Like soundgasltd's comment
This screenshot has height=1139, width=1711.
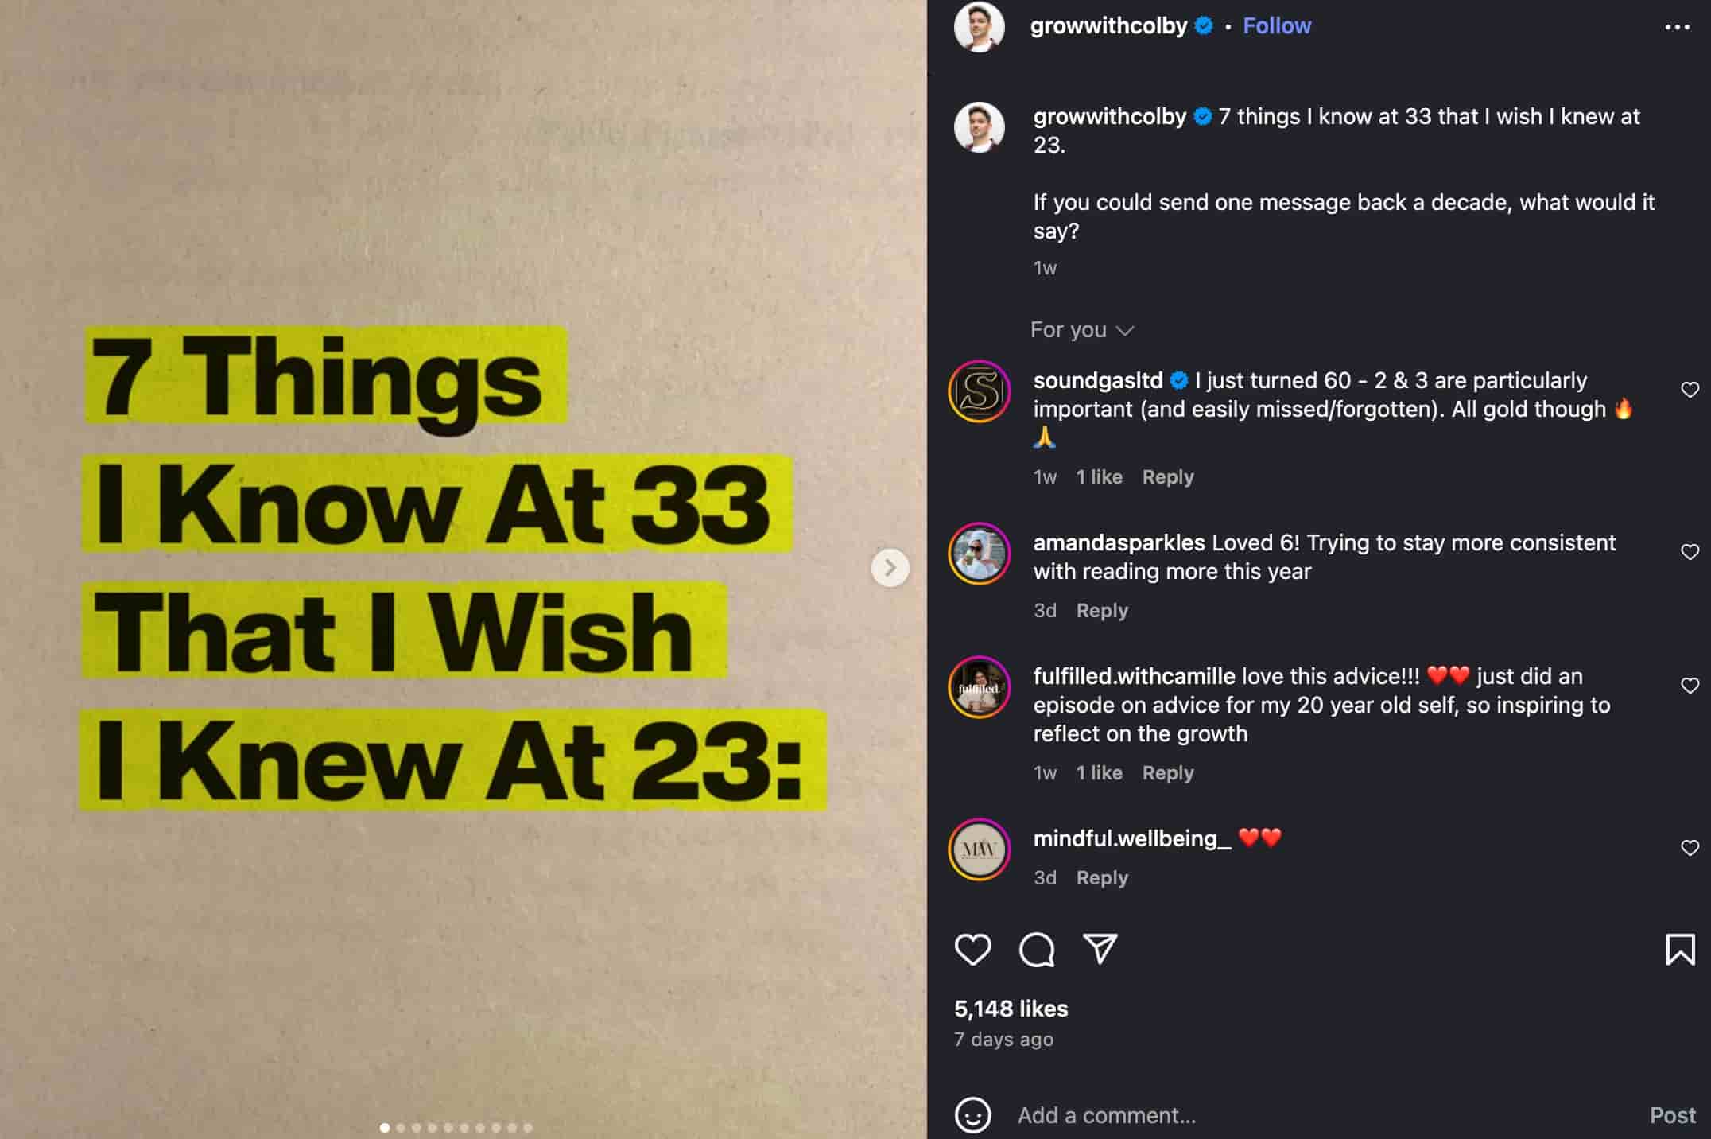click(x=1690, y=390)
